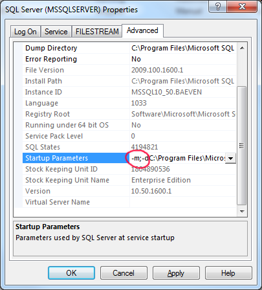
Task: Click the help question mark icon
Action: pos(217,6)
